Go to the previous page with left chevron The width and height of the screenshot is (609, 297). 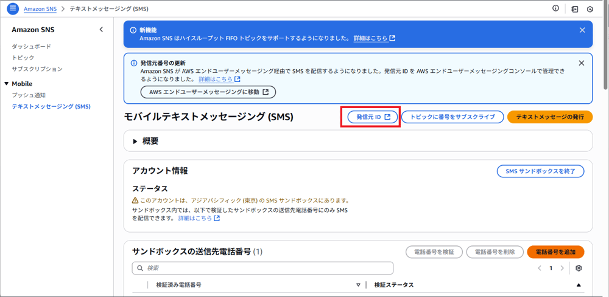tap(540, 268)
